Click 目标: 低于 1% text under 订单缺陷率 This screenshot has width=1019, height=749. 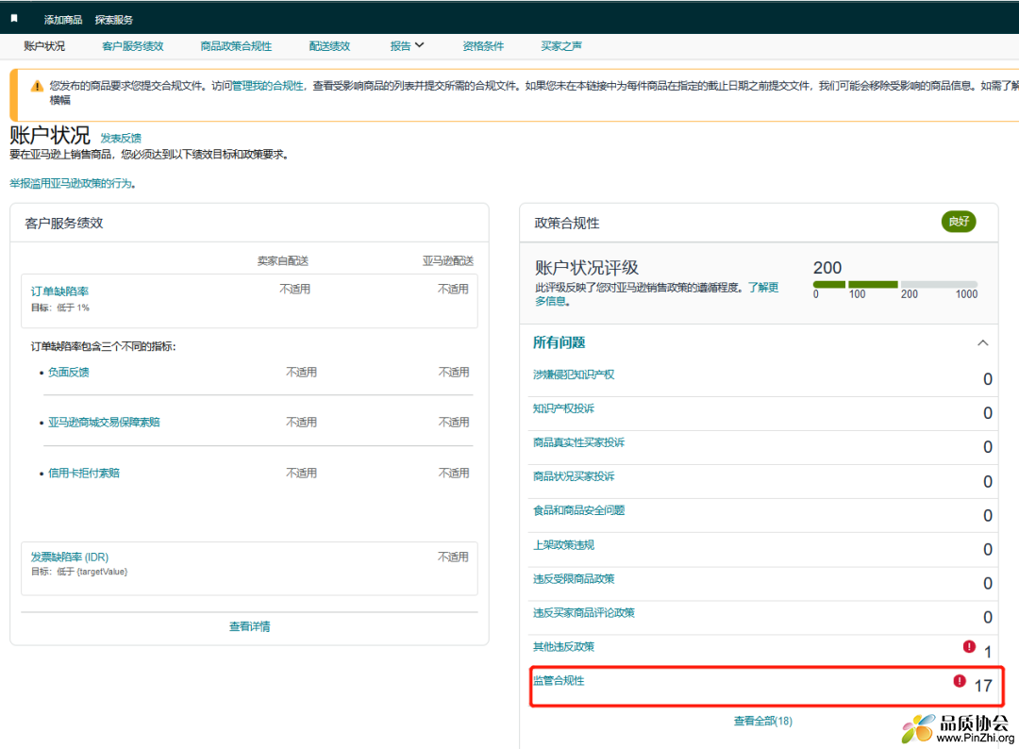59,308
